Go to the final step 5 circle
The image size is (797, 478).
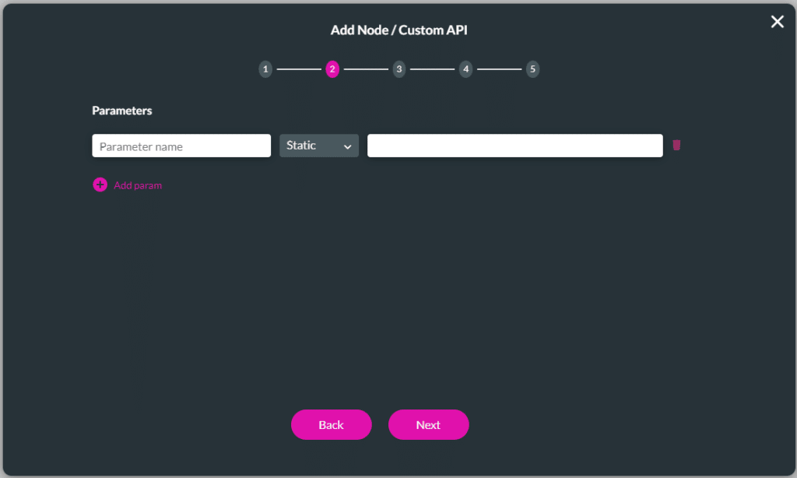(532, 69)
